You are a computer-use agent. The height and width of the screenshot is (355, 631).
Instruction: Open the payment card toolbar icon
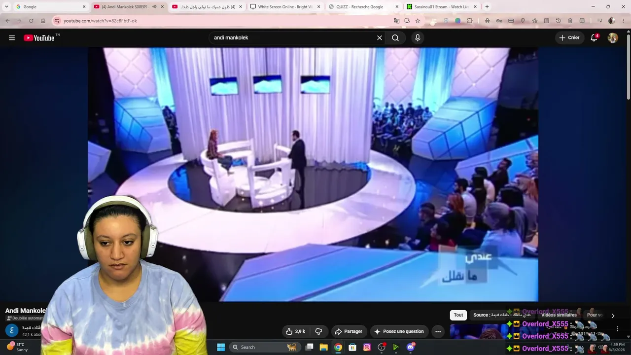coord(511,21)
